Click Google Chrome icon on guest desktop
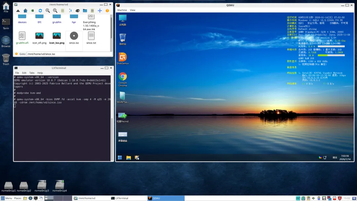The height and width of the screenshot is (201, 357). pyautogui.click(x=123, y=79)
